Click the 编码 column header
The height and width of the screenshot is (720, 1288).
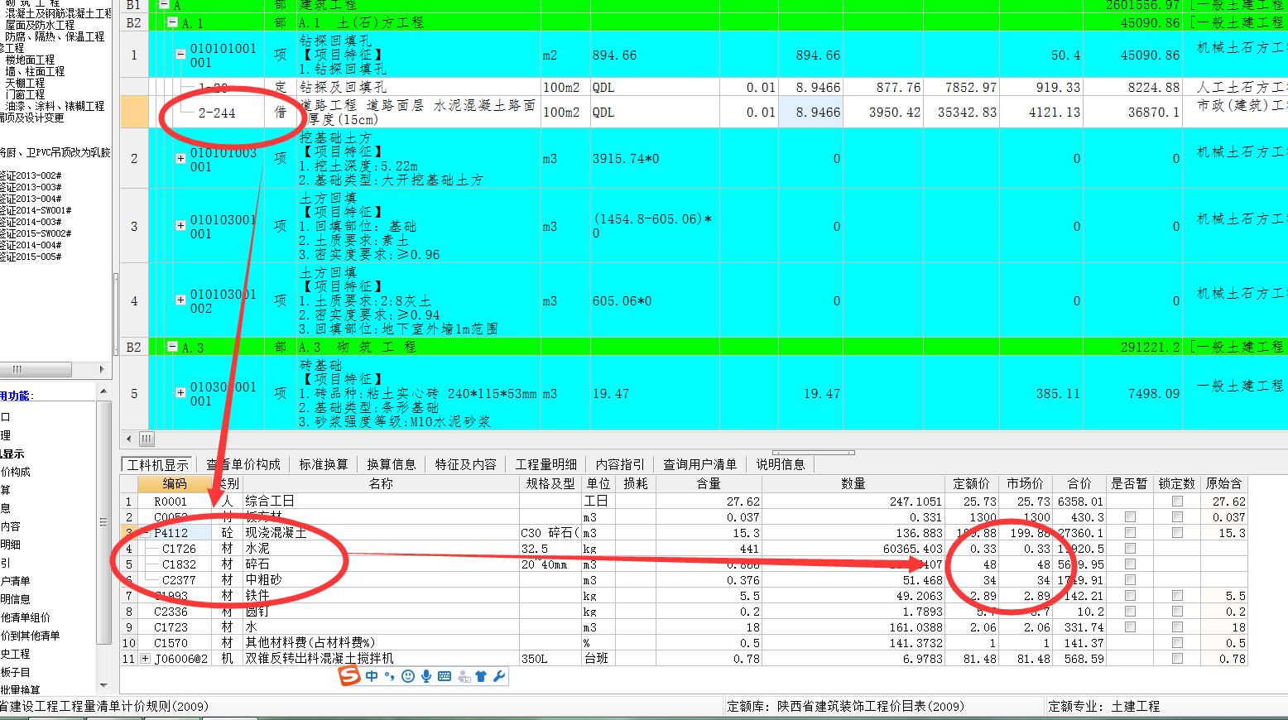[x=175, y=484]
